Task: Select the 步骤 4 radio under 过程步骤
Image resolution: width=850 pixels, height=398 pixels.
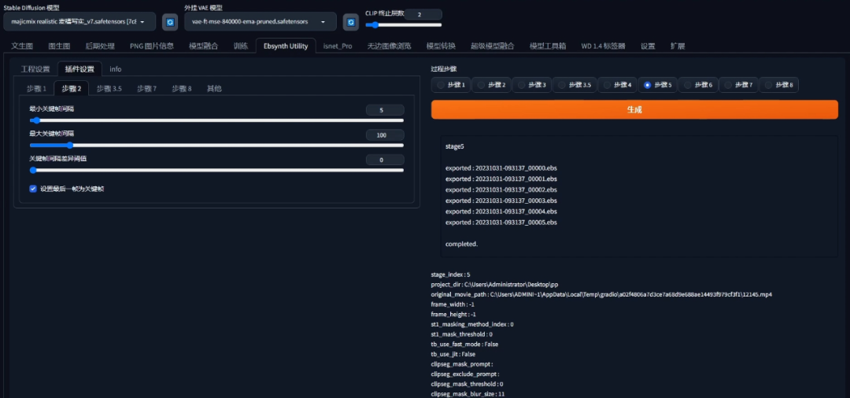Action: tap(618, 85)
